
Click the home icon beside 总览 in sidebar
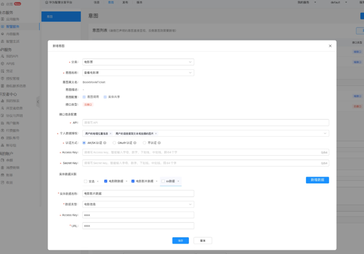(3, 4)
